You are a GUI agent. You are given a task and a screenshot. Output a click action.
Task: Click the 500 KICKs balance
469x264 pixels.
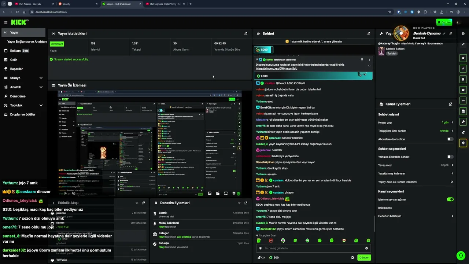(x=274, y=257)
